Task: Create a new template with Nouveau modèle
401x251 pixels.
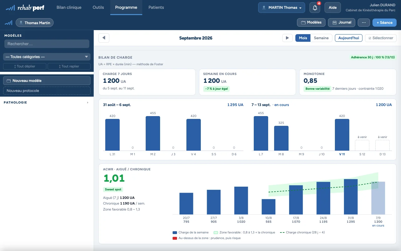Action: point(47,81)
